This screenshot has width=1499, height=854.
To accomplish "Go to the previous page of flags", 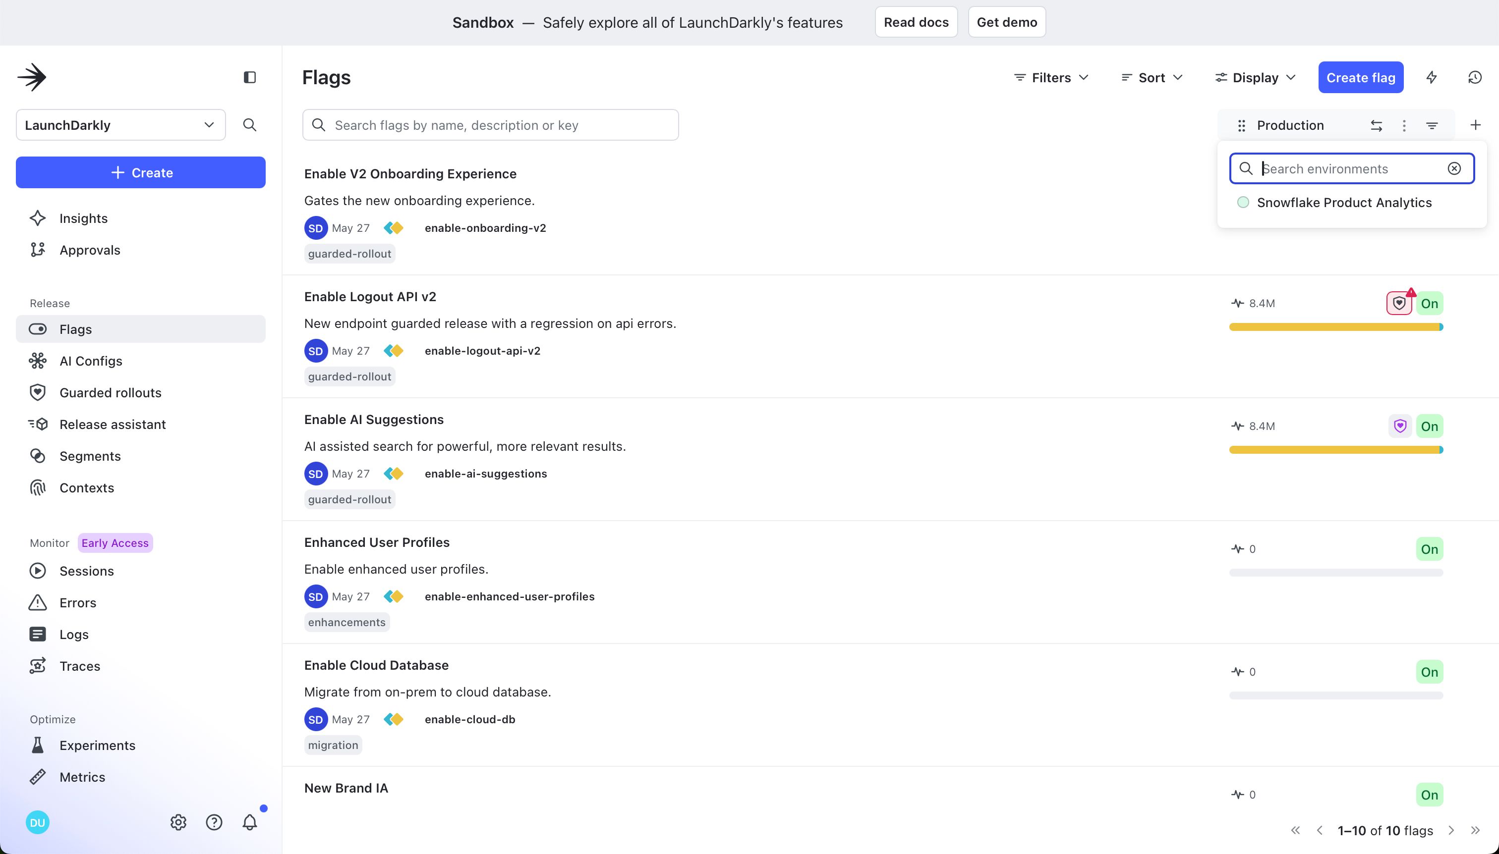I will pos(1320,831).
